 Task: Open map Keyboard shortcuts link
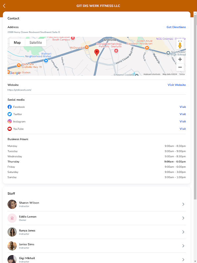152,74
